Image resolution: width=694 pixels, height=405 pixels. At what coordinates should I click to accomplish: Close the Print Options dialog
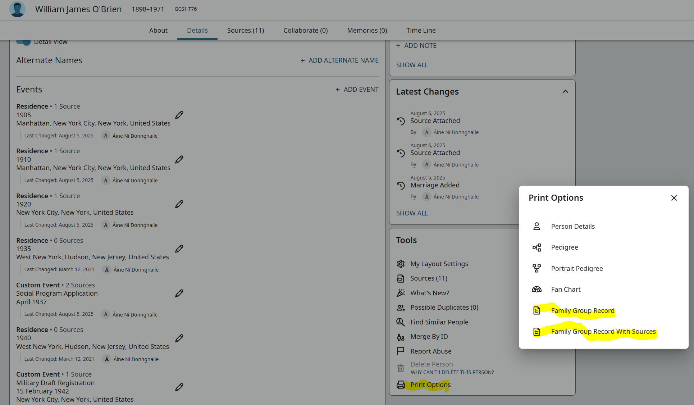click(674, 198)
